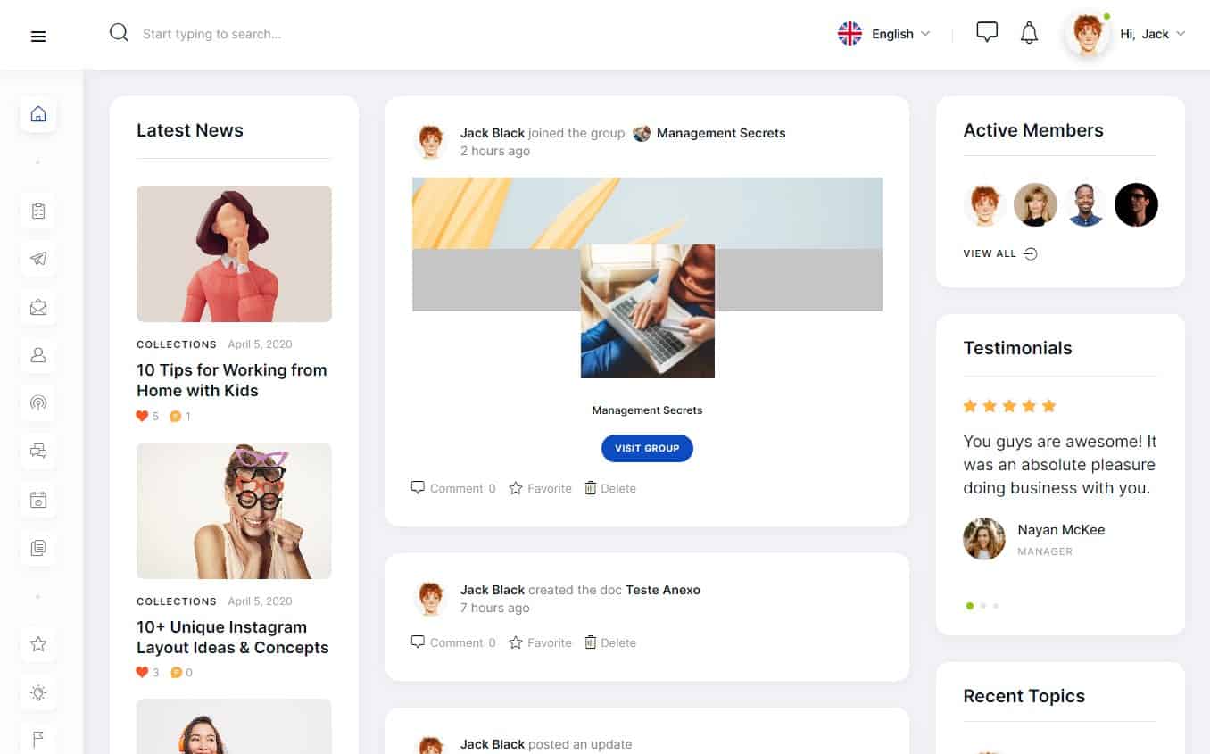Open '10+ Unique Instagram Layout Ideas & Concepts'
Viewport: 1210px width, 754px height.
click(233, 637)
